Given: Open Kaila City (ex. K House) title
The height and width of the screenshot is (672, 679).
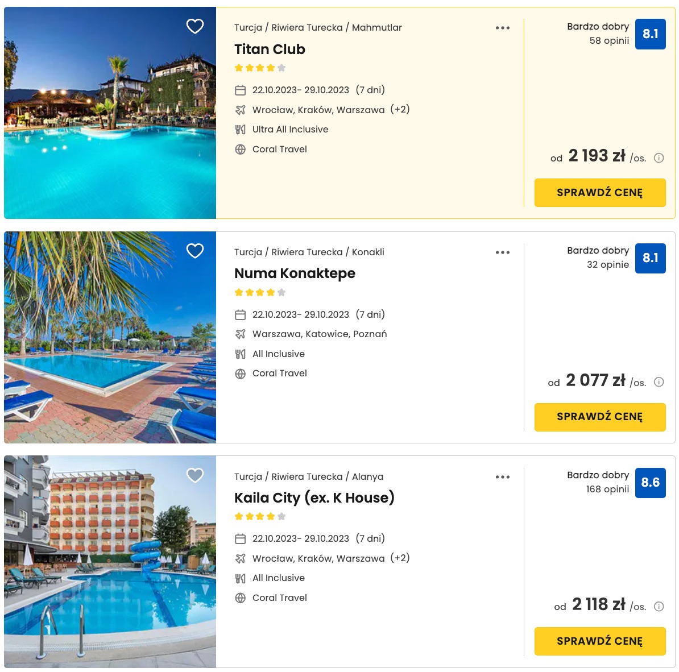Looking at the screenshot, I should point(314,498).
